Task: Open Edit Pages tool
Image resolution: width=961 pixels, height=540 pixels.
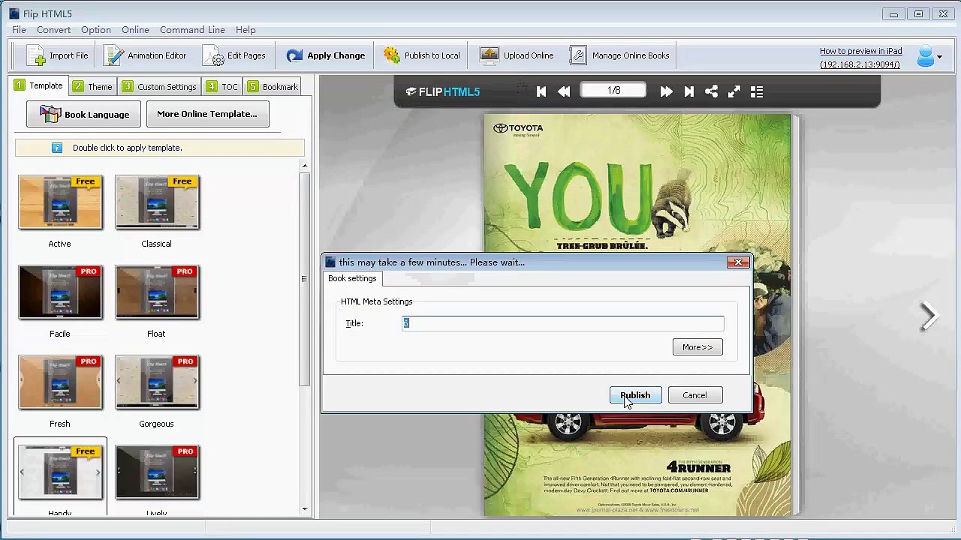Action: [234, 55]
